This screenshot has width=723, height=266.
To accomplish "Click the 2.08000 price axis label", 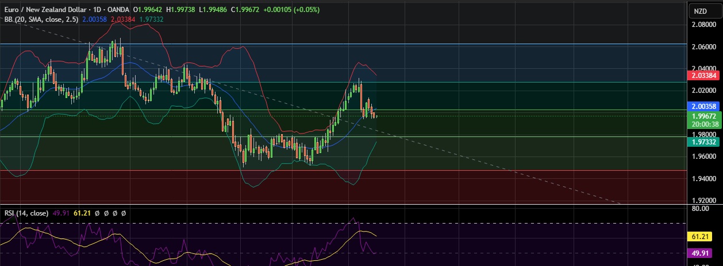I will pyautogui.click(x=703, y=25).
